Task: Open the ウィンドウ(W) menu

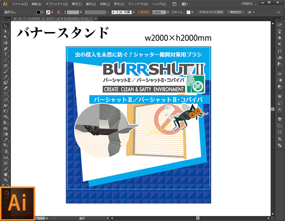Action: tap(138, 4)
